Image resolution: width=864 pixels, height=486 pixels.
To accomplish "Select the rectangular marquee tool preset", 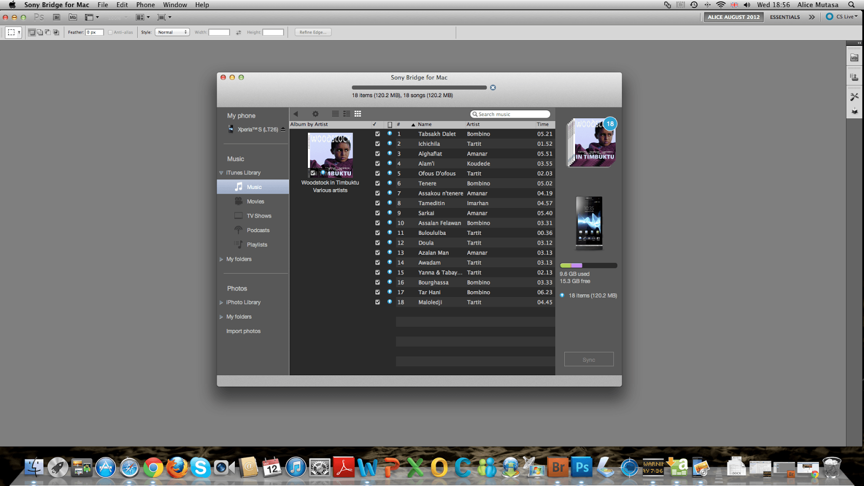I will [x=11, y=32].
